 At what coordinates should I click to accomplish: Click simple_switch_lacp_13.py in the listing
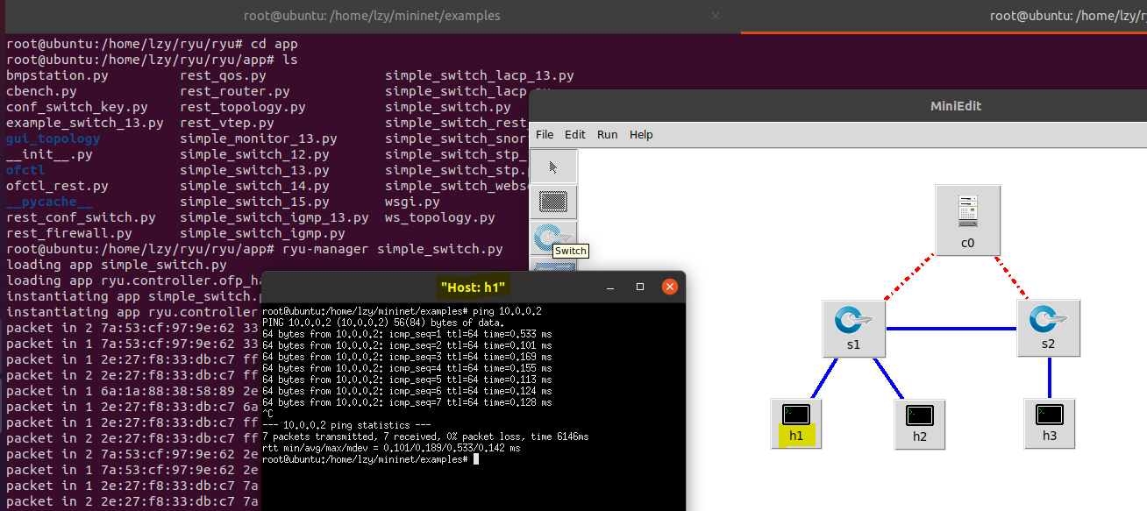480,75
